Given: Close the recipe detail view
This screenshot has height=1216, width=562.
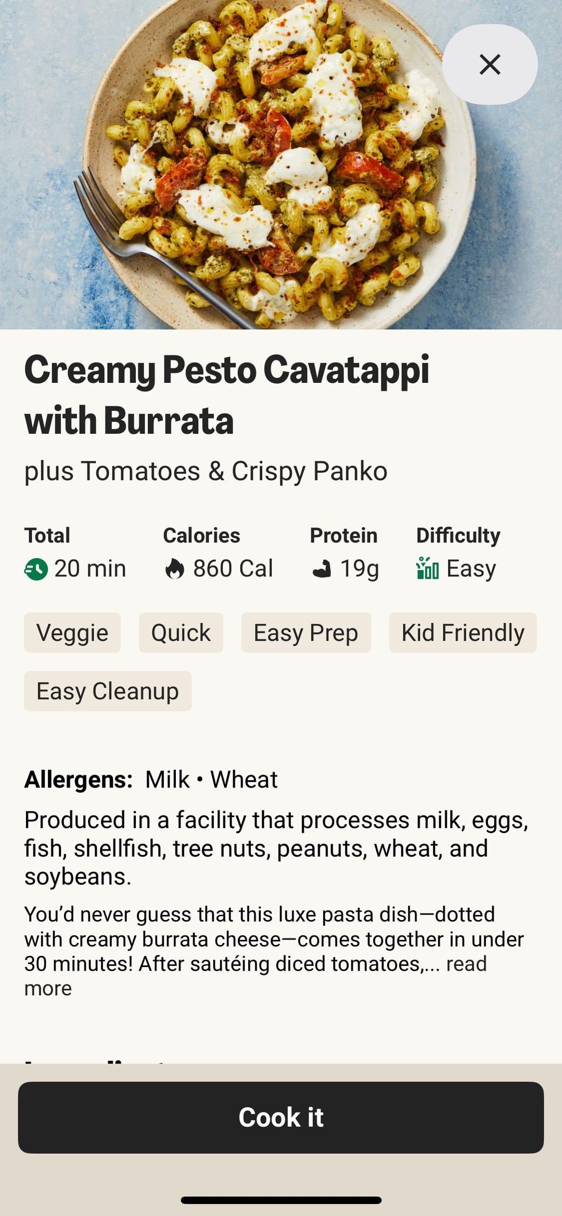Looking at the screenshot, I should pyautogui.click(x=489, y=64).
